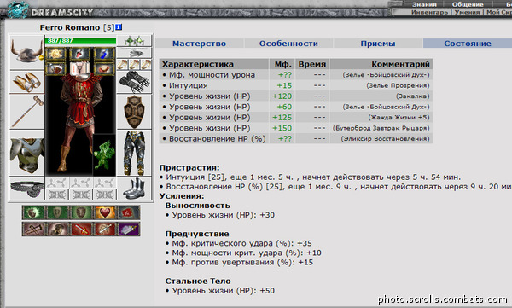Open the Инвентарь link
Screen dimensions: 512x308
coord(429,12)
